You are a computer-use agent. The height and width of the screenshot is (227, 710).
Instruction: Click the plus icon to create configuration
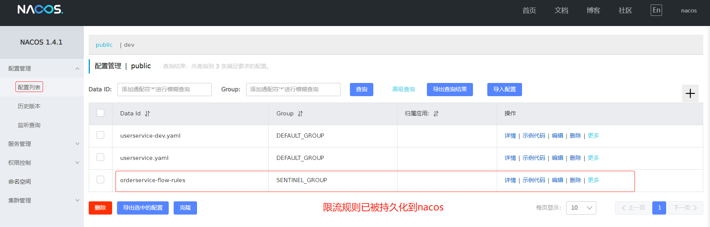tap(690, 93)
